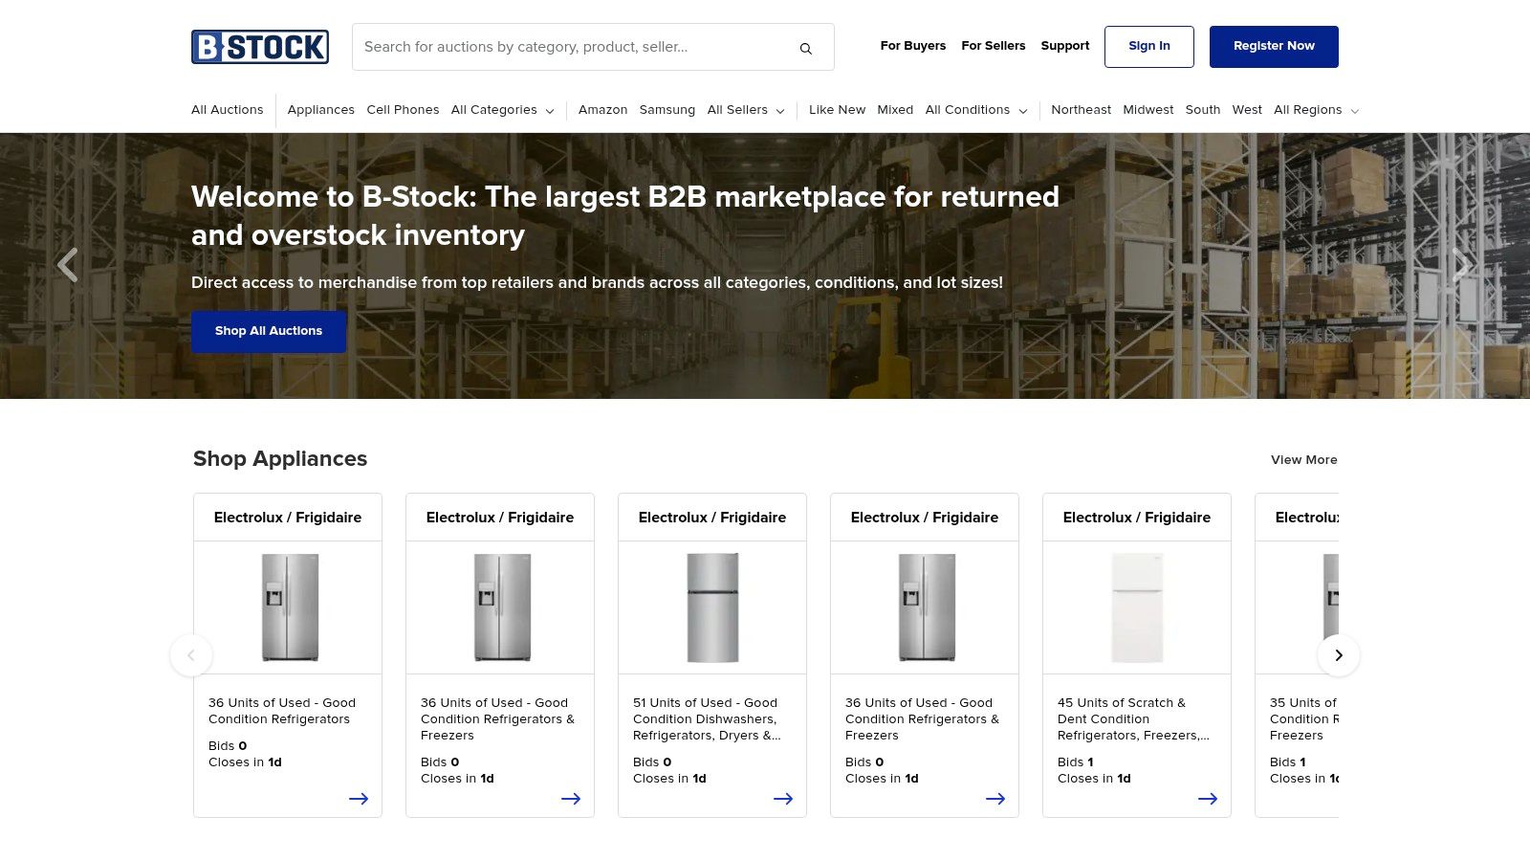This screenshot has height=861, width=1530.
Task: Expand the All Regions dropdown
Action: click(1316, 110)
